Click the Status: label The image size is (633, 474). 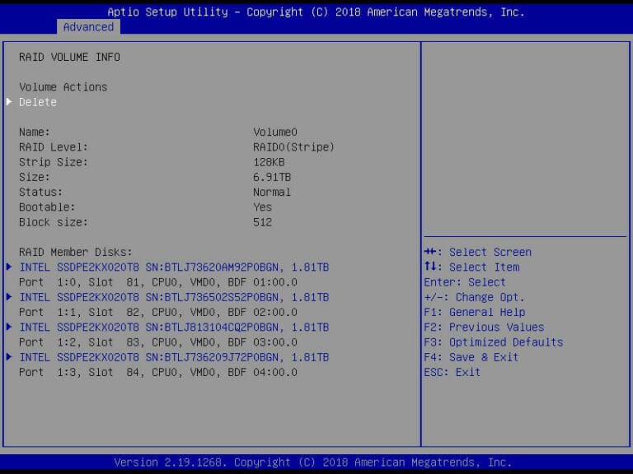(40, 193)
